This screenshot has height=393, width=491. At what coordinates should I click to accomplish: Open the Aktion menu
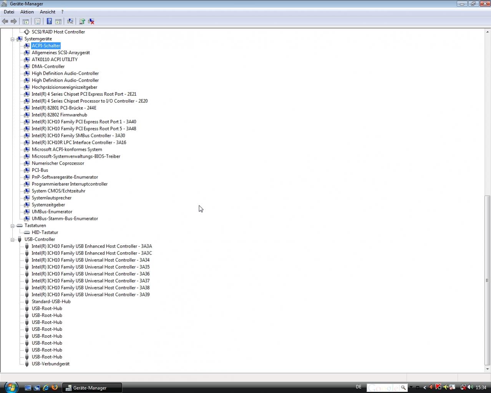[27, 12]
